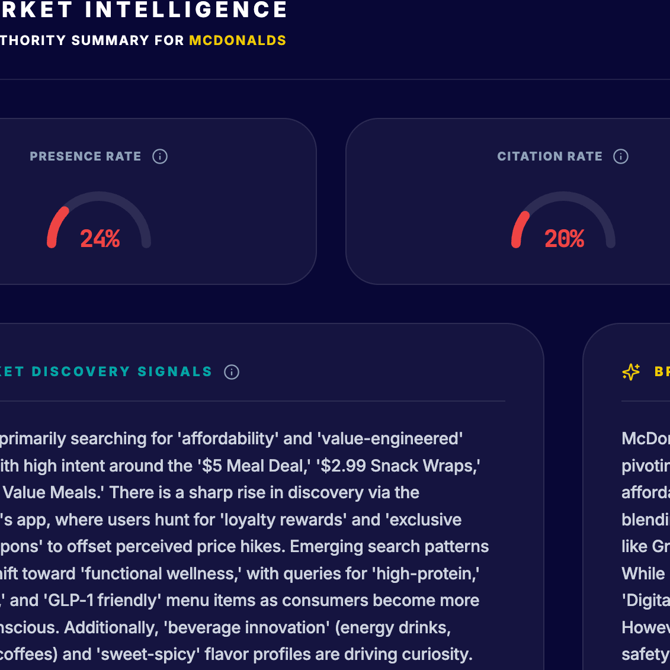Click the yellow MCDONALDS brand name
670x670 pixels.
238,40
